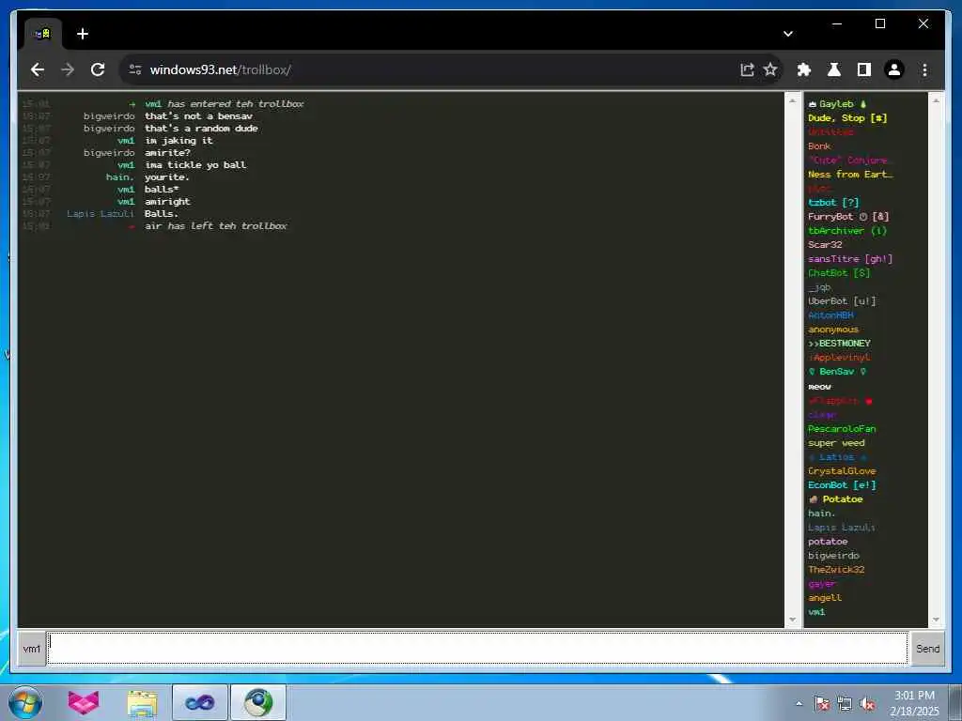This screenshot has width=962, height=721.
Task: Open the Chrome three-dot menu
Action: tap(924, 69)
